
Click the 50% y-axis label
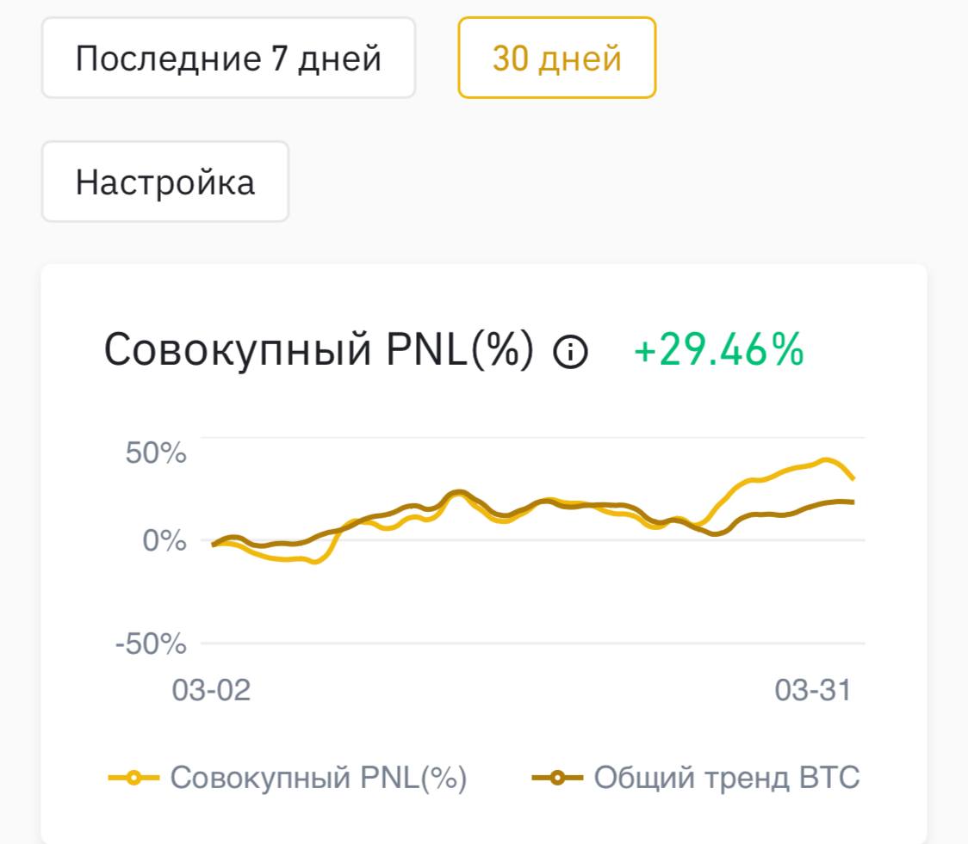pyautogui.click(x=156, y=453)
